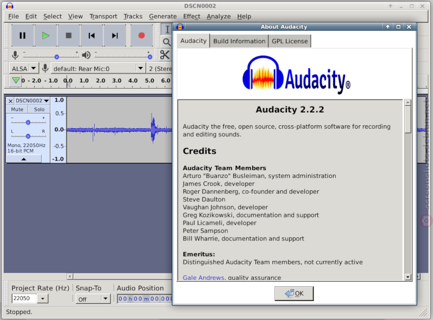Click the microphone icon in the mixer toolbar
The image size is (433, 320).
click(x=15, y=55)
